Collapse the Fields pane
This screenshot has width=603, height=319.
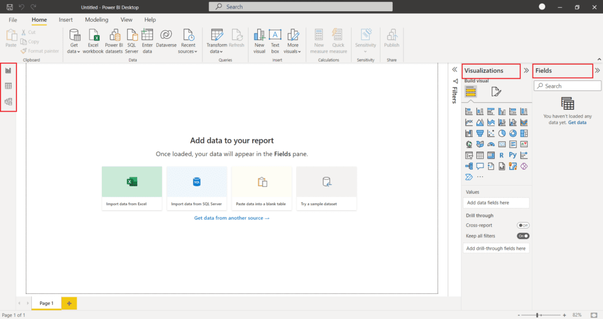pos(597,70)
